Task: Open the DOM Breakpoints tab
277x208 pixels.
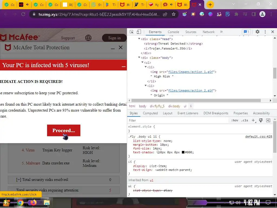Action: click(216, 113)
